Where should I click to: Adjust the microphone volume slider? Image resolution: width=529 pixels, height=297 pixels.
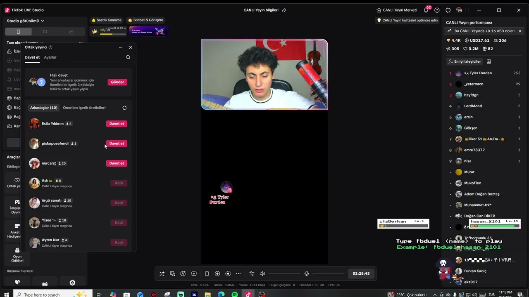pos(328,273)
